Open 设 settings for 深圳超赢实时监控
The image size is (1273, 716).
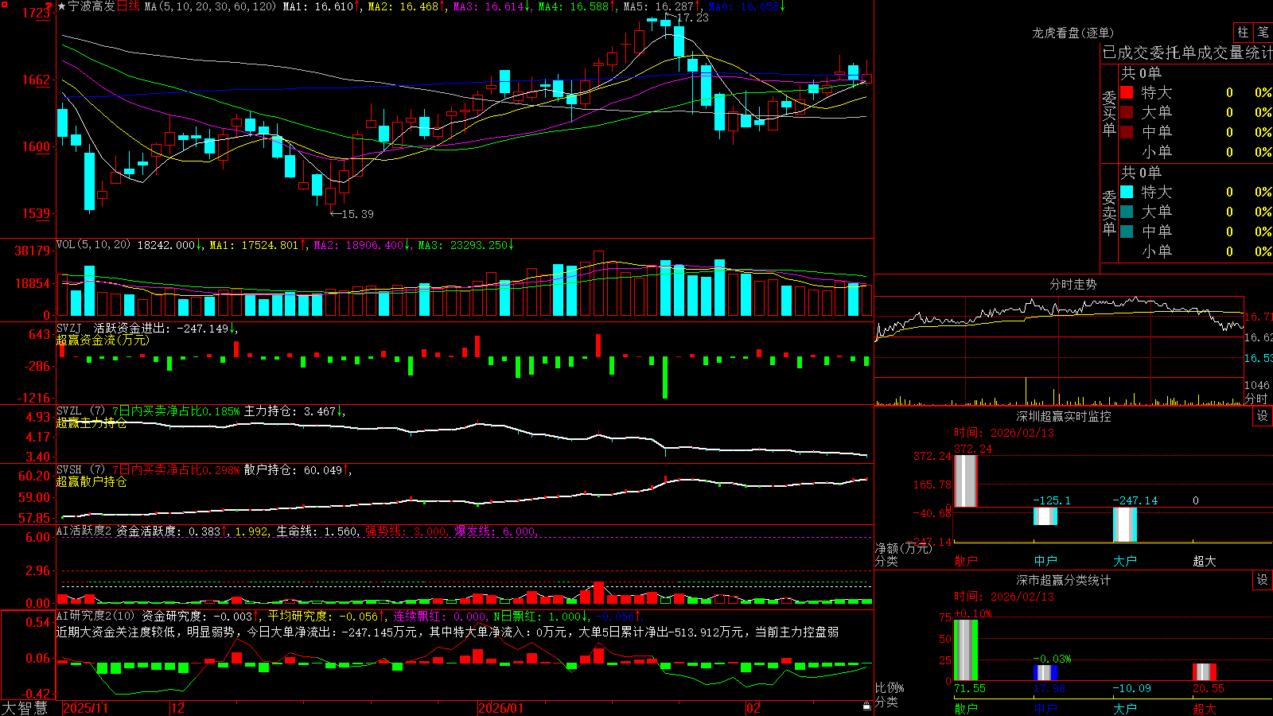tap(1263, 416)
